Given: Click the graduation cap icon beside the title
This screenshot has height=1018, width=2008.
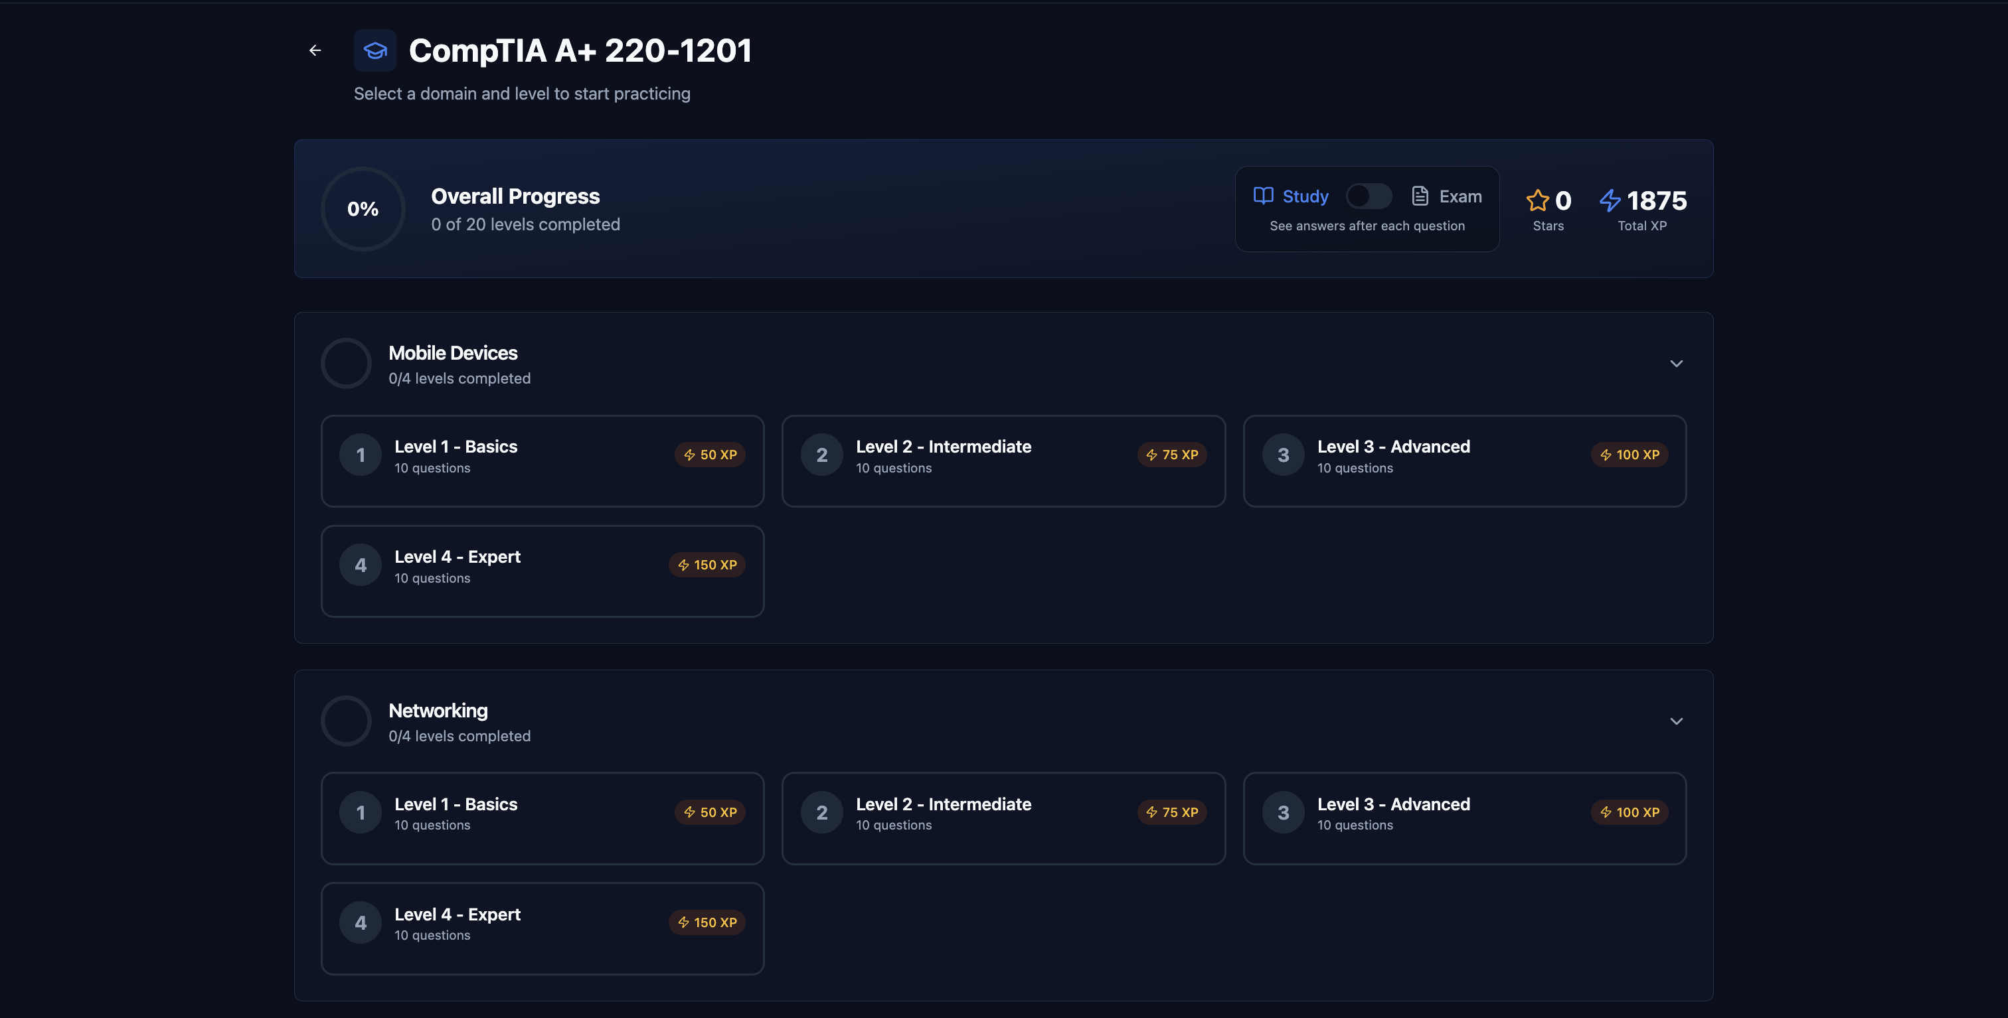Looking at the screenshot, I should tap(375, 50).
